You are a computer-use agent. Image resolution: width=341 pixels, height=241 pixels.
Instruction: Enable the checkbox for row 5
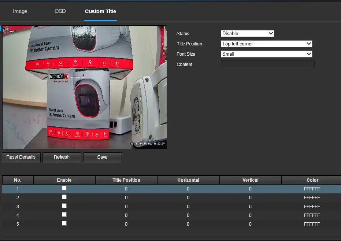pyautogui.click(x=64, y=223)
